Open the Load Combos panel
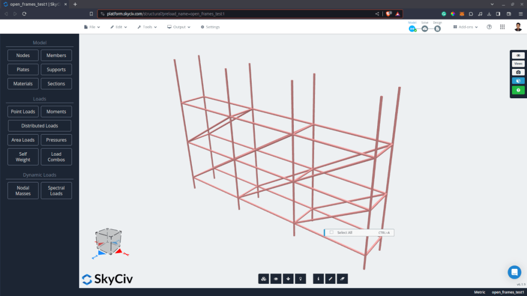The width and height of the screenshot is (527, 296). coord(56,156)
